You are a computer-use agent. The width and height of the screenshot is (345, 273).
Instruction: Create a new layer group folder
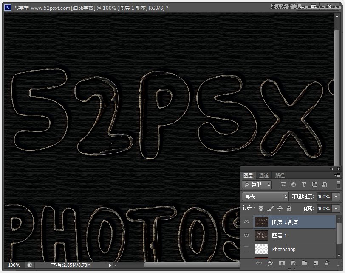tap(305, 263)
